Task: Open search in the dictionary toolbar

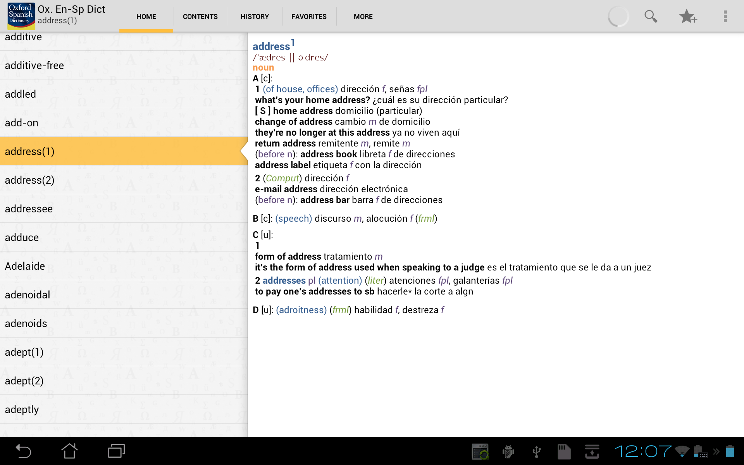Action: 651,16
